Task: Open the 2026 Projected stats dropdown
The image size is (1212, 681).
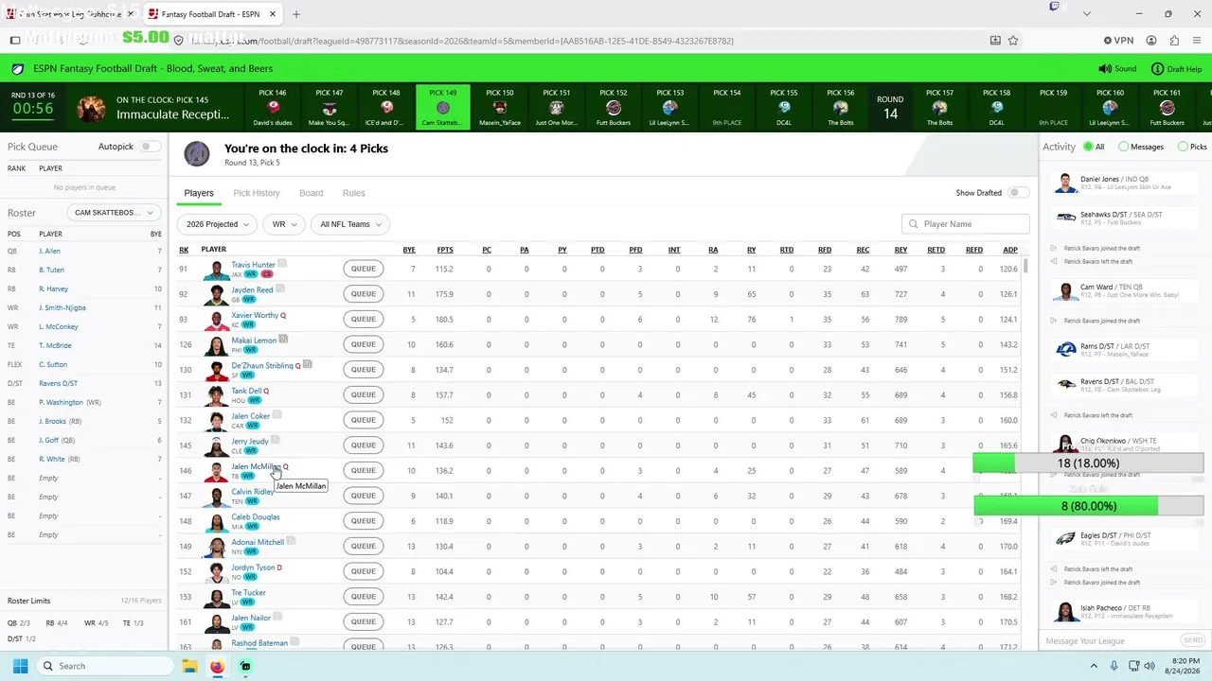Action: point(217,224)
